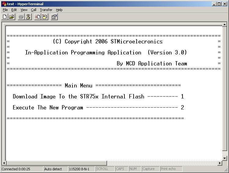
Task: Click the '(Version 3.0)' text
Action: point(167,52)
